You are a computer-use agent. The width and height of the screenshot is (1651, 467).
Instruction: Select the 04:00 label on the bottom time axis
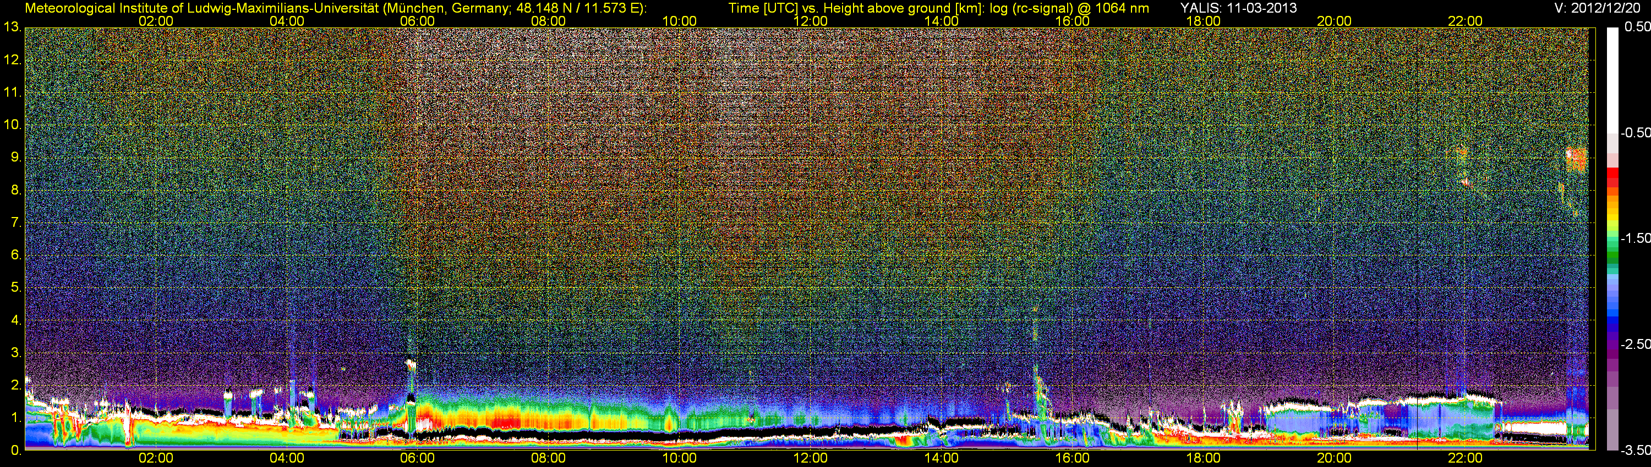point(287,458)
